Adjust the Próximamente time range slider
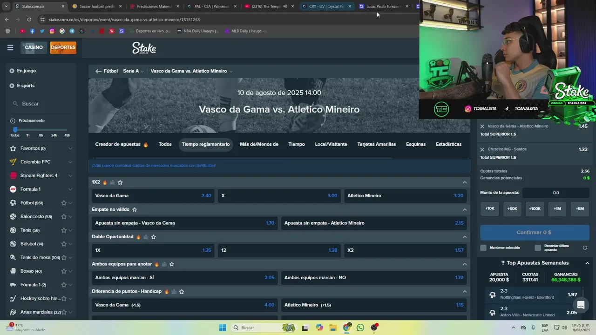Viewport: 596px width, 335px height. [15, 130]
